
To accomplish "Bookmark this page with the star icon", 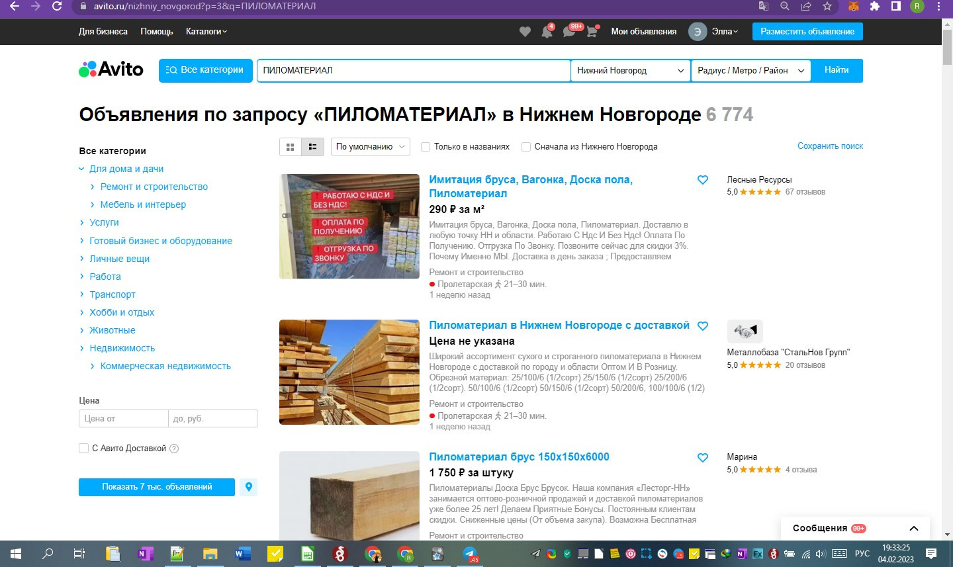I will pos(827,7).
